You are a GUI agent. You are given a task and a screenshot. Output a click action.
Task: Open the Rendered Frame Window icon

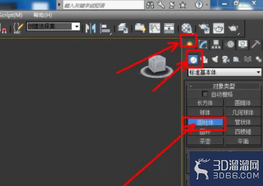(219, 28)
